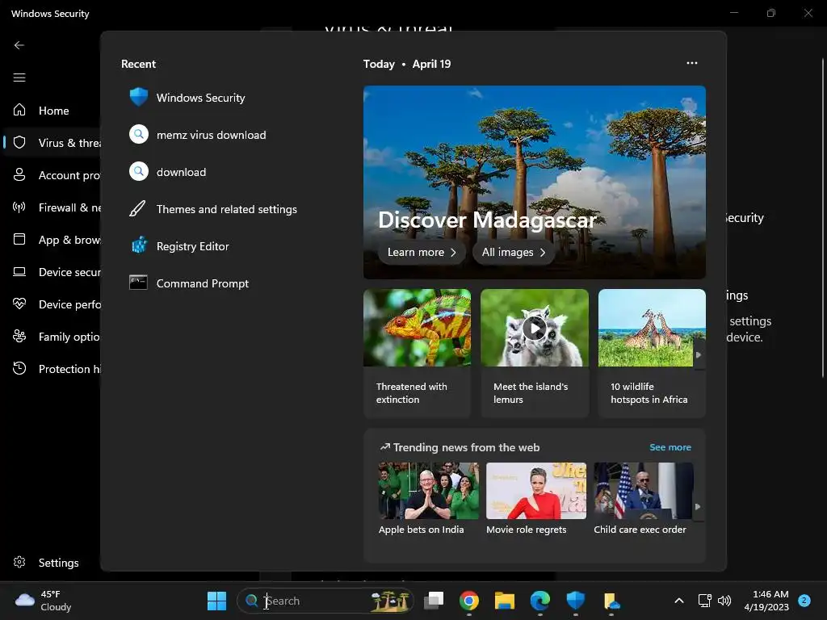Open '10 wildlife hotspots in Africa' card
Viewport: 827px width, 620px height.
pos(652,353)
